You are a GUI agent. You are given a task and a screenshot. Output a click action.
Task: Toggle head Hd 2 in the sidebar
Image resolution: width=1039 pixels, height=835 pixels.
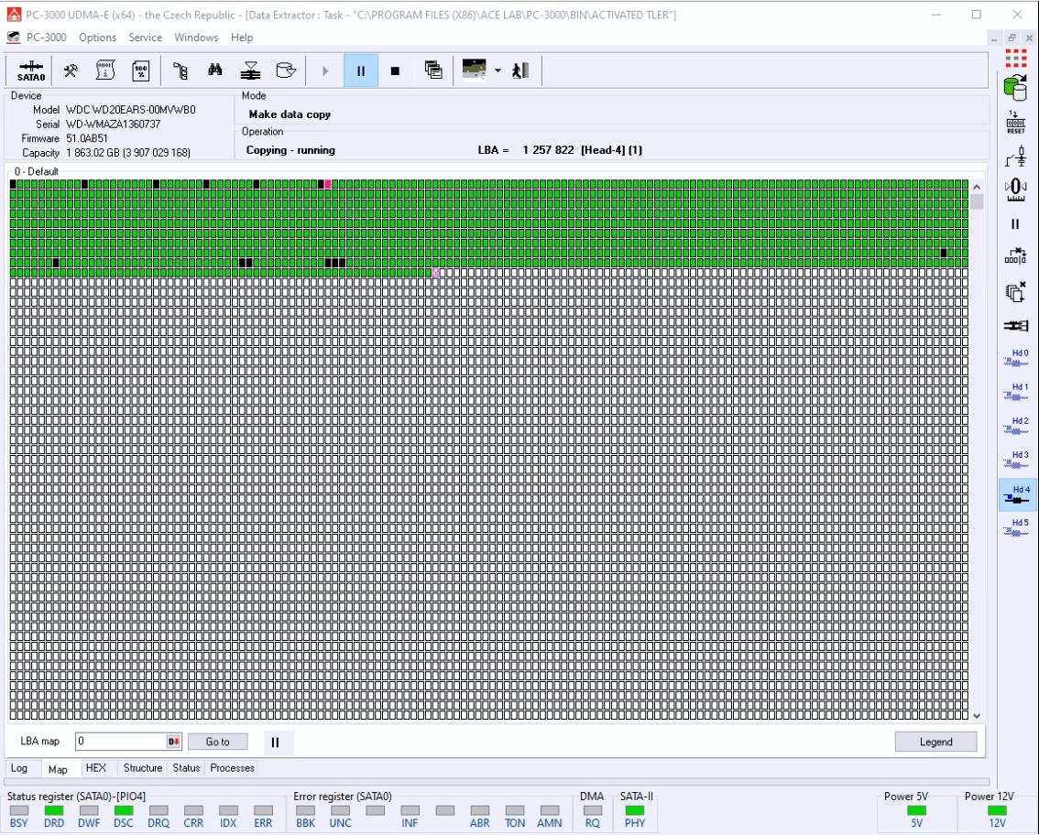click(1016, 427)
